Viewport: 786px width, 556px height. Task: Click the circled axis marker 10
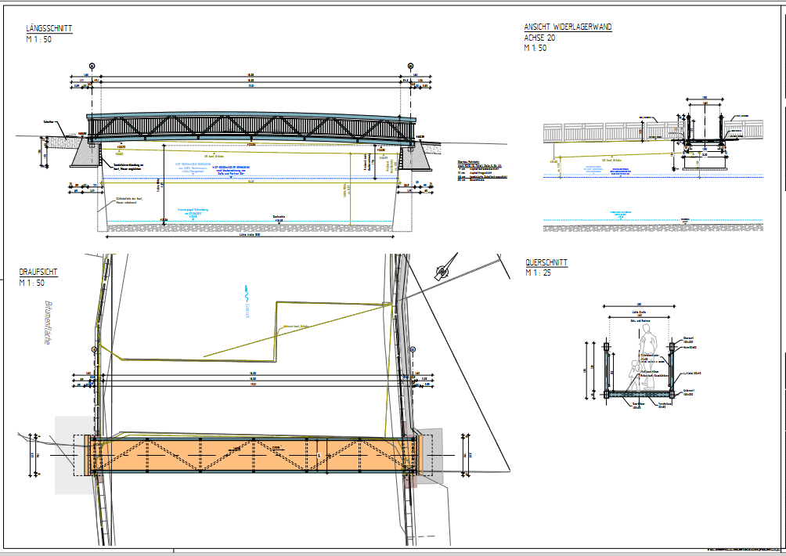[x=92, y=66]
